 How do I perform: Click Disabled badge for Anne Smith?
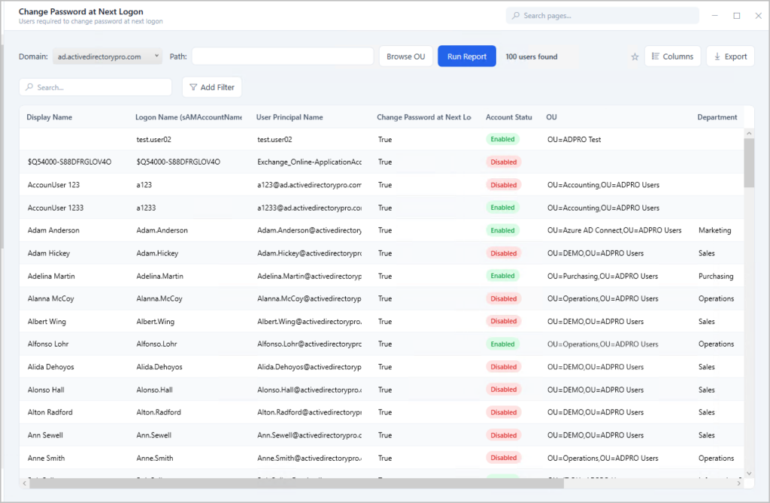pos(503,458)
